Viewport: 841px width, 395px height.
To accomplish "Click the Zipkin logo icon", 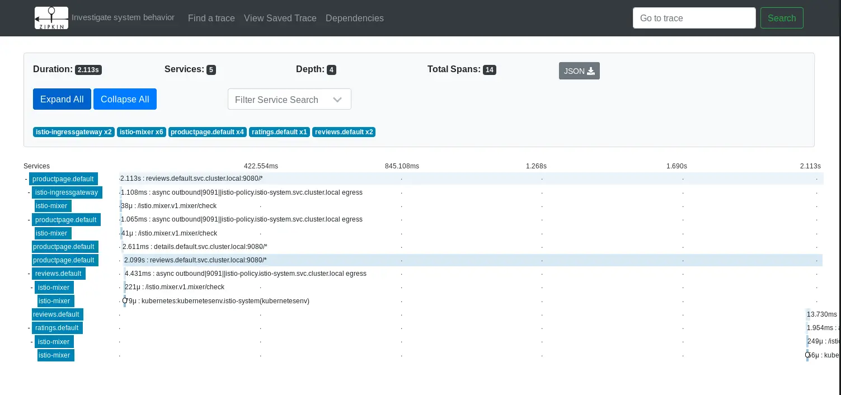I will (51, 18).
